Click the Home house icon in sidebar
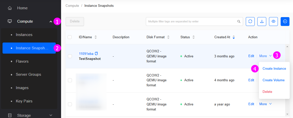 point(10,8)
